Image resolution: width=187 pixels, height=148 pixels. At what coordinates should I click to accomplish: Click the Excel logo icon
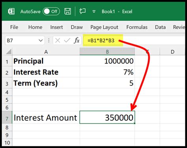pyautogui.click(x=11, y=11)
